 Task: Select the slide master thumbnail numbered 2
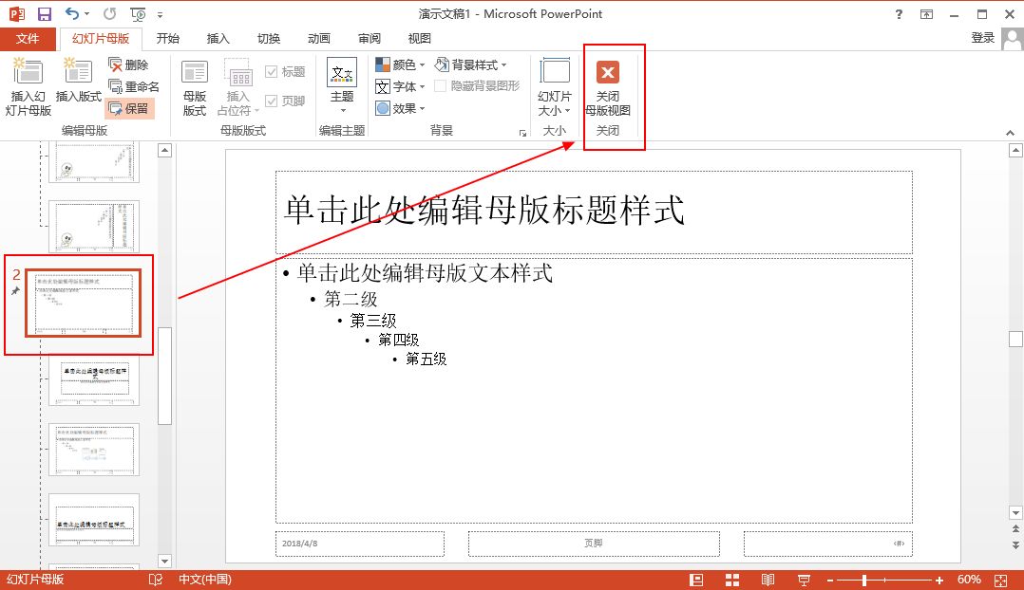click(83, 303)
